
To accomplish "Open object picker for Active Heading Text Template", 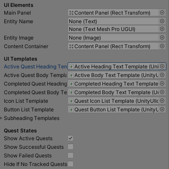I will (x=162, y=66).
